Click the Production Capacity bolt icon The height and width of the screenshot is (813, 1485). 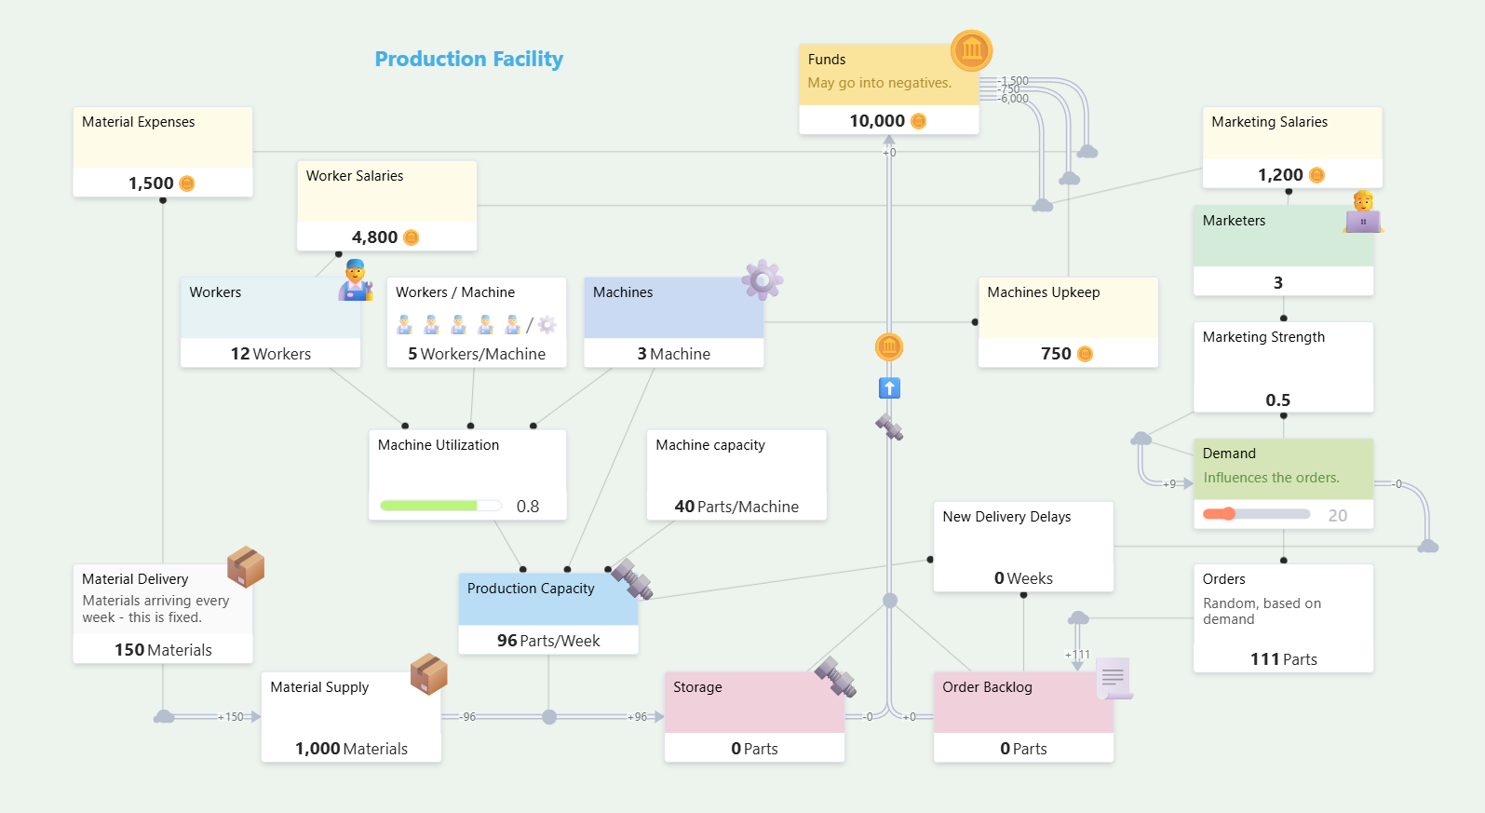click(631, 578)
